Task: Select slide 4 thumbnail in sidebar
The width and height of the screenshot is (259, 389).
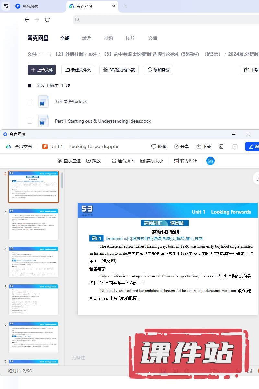Action: 34,262
